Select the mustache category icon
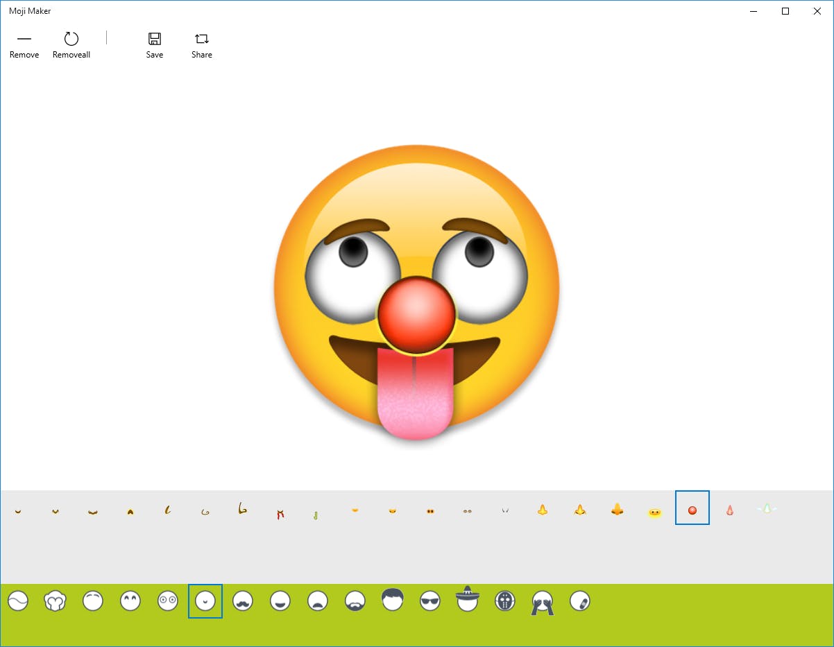834x647 pixels. (x=242, y=601)
